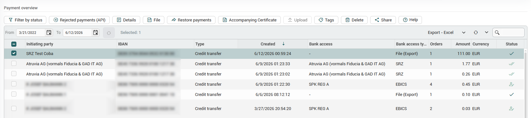Click the grey refresh button beside date range

point(109,33)
